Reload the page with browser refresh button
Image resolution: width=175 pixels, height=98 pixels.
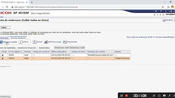point(7,7)
